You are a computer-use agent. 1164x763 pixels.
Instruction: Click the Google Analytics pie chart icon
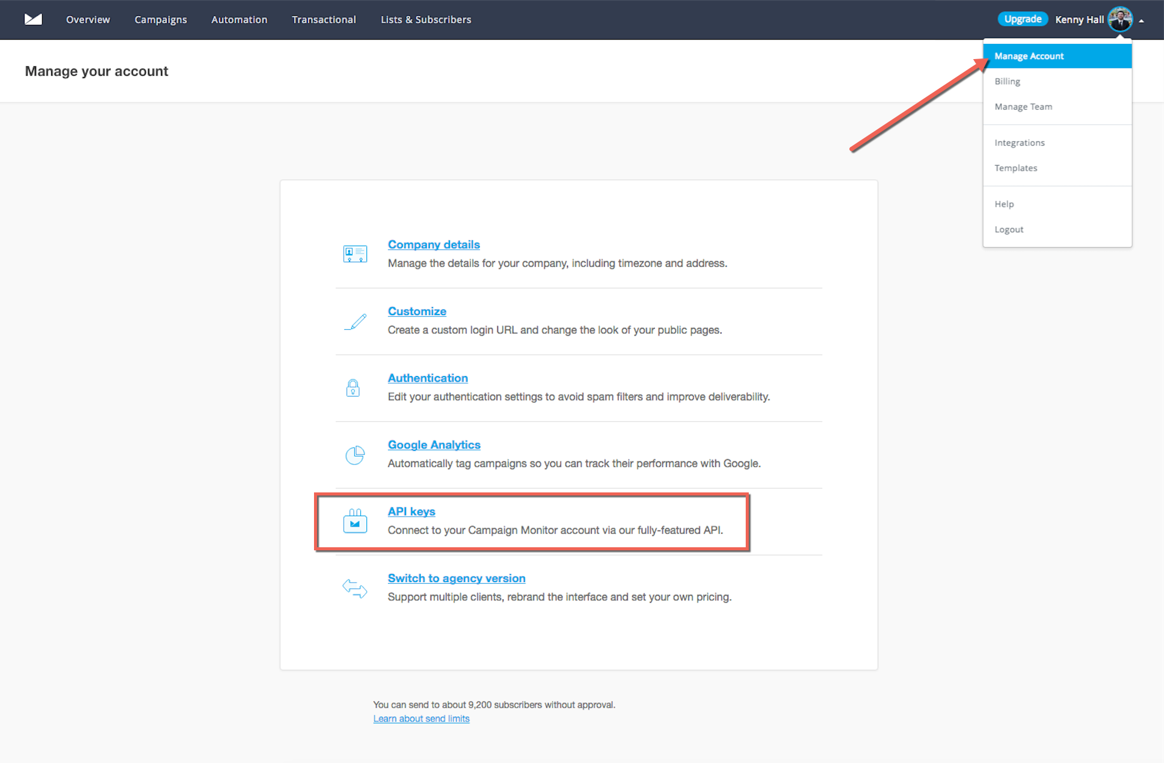coord(355,455)
